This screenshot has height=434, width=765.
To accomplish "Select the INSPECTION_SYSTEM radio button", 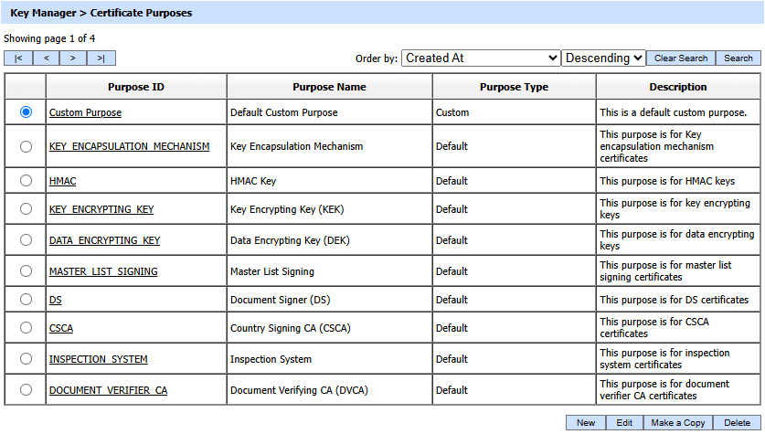I will (x=26, y=359).
